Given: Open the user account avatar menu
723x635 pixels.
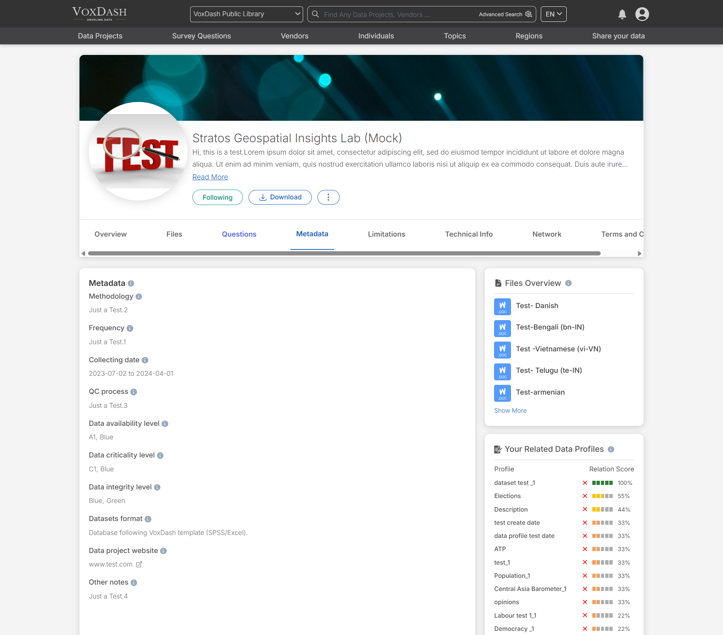Looking at the screenshot, I should click(x=642, y=14).
